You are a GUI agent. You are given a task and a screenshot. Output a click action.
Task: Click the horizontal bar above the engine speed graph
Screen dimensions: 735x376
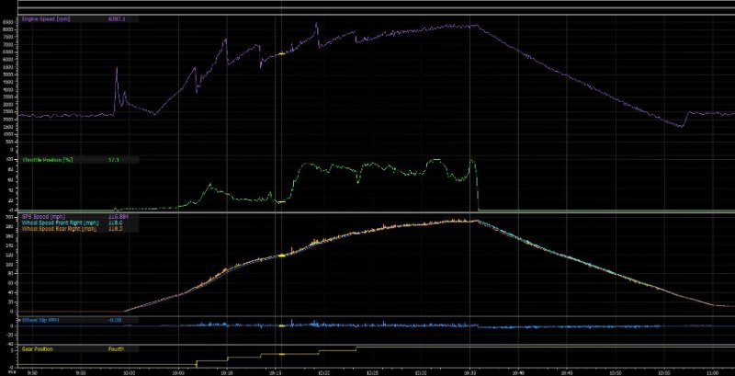click(x=367, y=7)
